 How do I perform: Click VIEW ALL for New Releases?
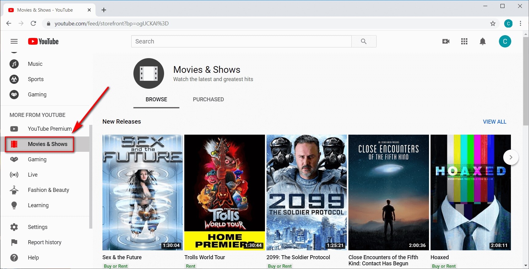pyautogui.click(x=495, y=122)
